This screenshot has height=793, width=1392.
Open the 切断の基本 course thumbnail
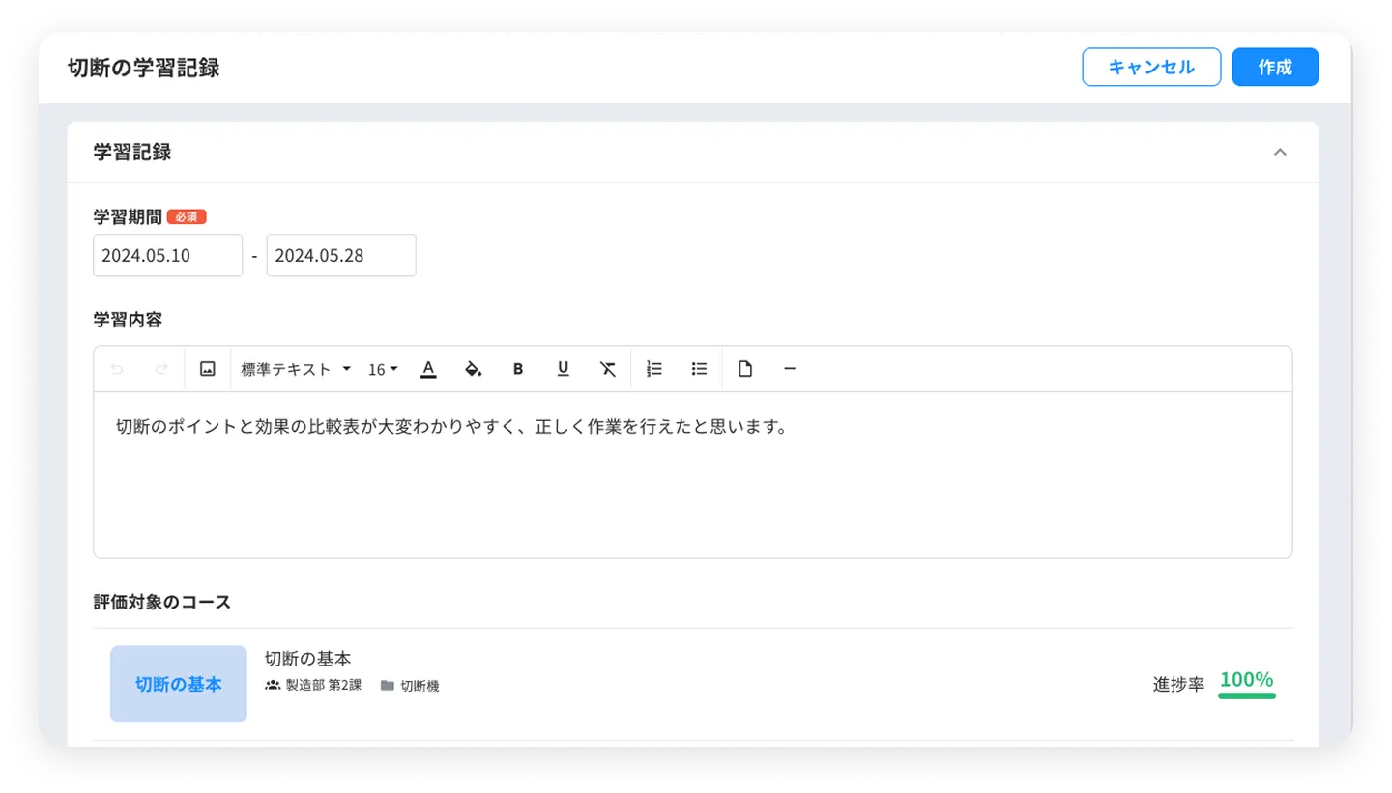[179, 684]
